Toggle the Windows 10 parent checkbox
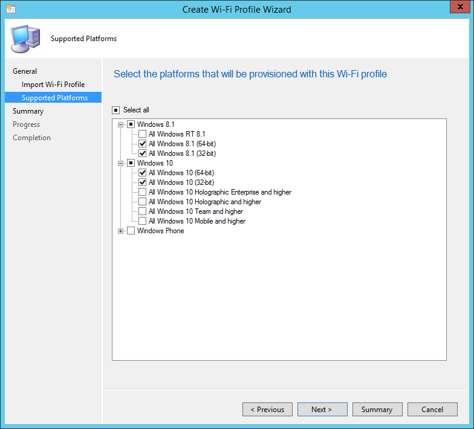Viewport: 474px width, 429px height. click(x=131, y=163)
